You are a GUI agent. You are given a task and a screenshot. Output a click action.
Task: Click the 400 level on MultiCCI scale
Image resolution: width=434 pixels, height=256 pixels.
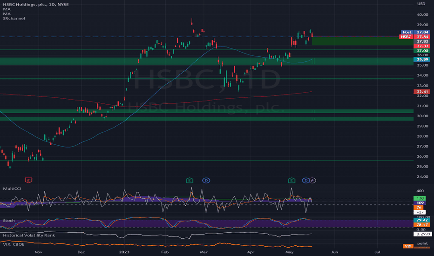pos(420,191)
